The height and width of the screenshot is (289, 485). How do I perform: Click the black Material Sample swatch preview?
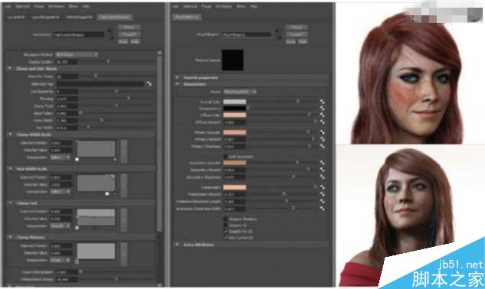[233, 60]
